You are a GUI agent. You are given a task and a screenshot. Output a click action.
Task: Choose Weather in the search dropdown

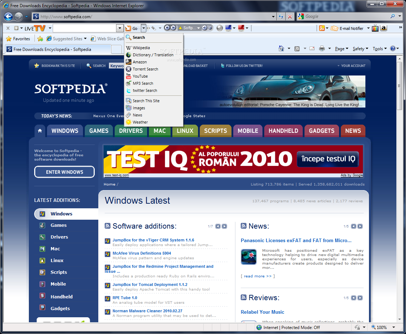click(153, 122)
